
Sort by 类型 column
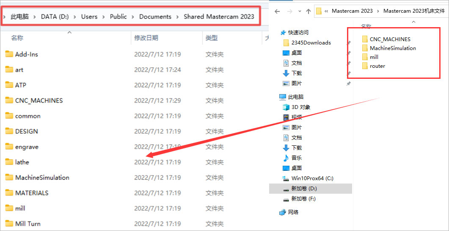211,38
